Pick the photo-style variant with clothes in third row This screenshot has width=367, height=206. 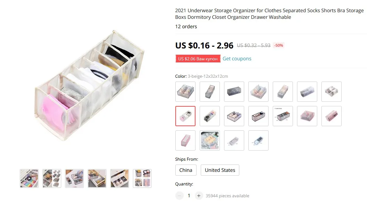pos(210,140)
